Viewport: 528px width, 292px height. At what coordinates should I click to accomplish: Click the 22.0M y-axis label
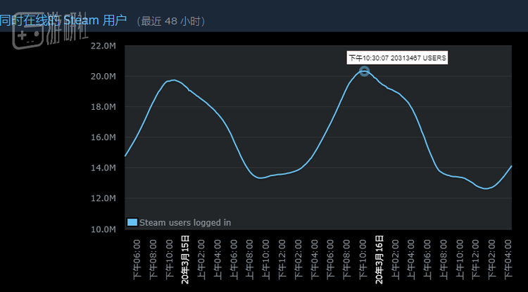coord(103,46)
